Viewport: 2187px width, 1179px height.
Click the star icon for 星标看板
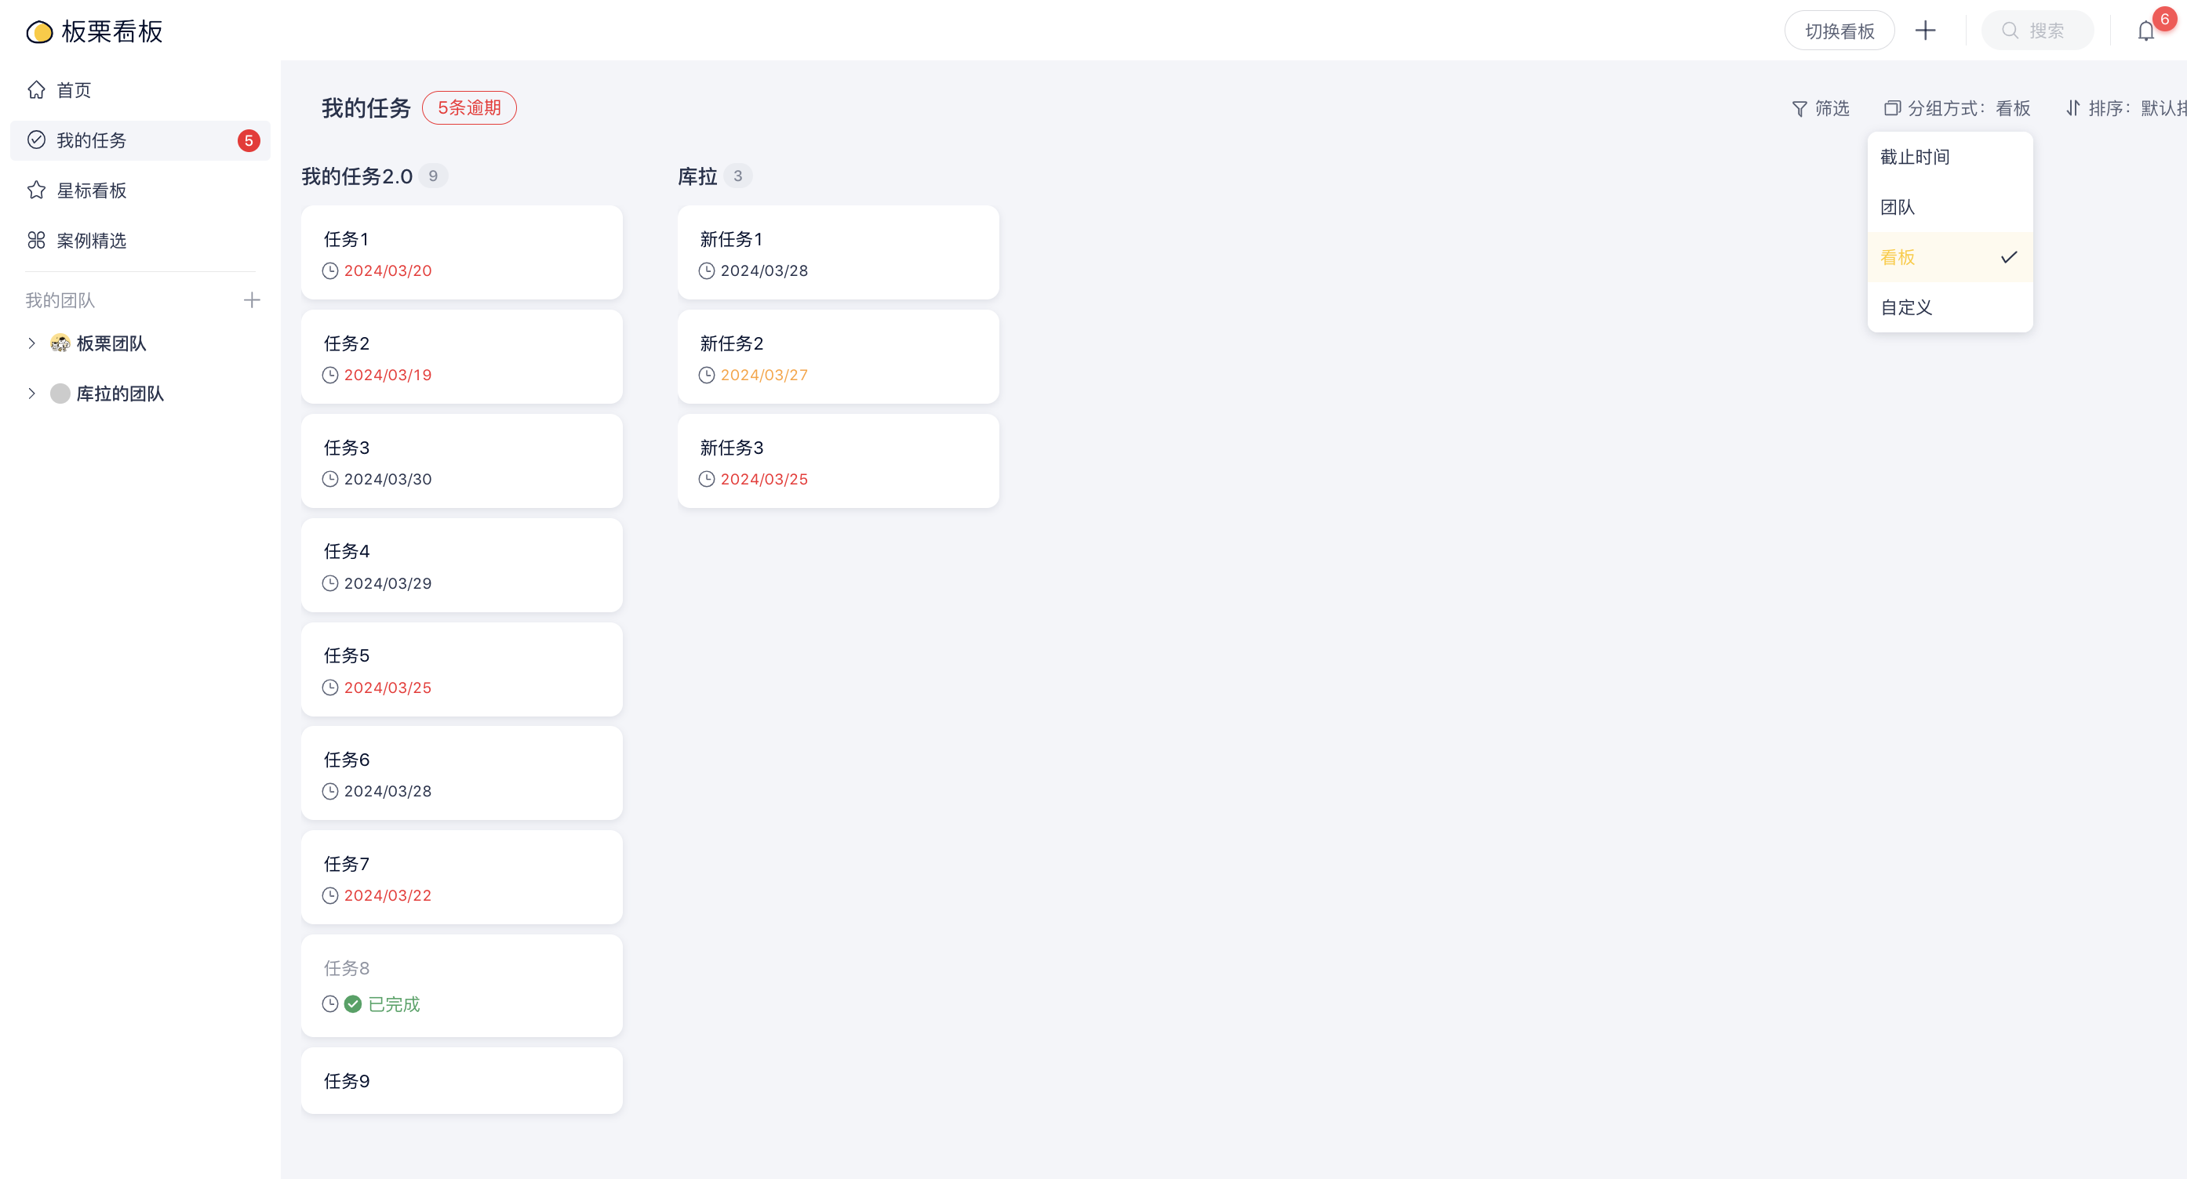click(x=37, y=190)
